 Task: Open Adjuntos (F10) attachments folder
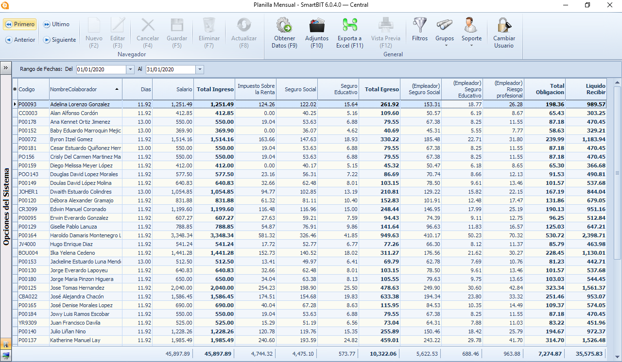pyautogui.click(x=317, y=33)
